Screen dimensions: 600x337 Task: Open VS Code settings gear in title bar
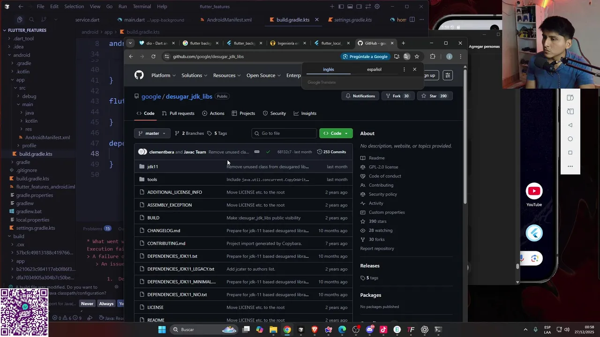click(377, 7)
